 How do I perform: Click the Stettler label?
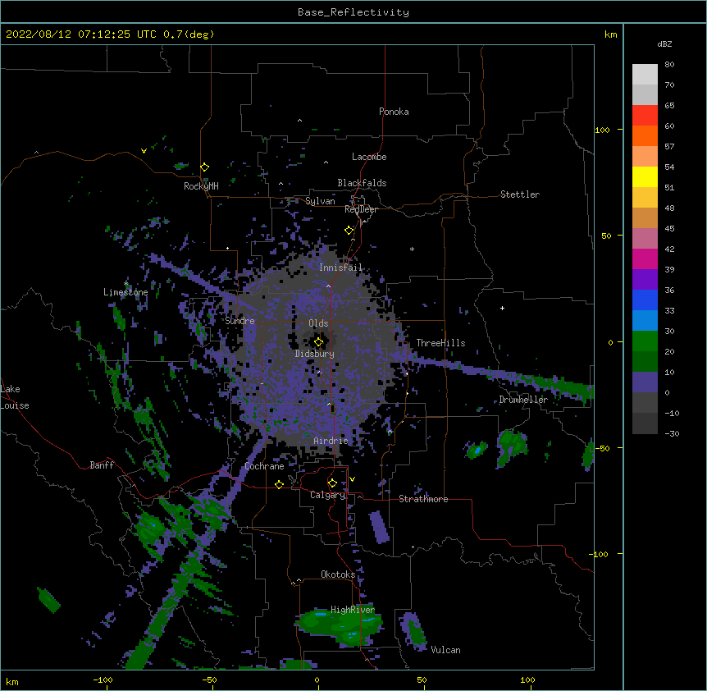pyautogui.click(x=520, y=194)
